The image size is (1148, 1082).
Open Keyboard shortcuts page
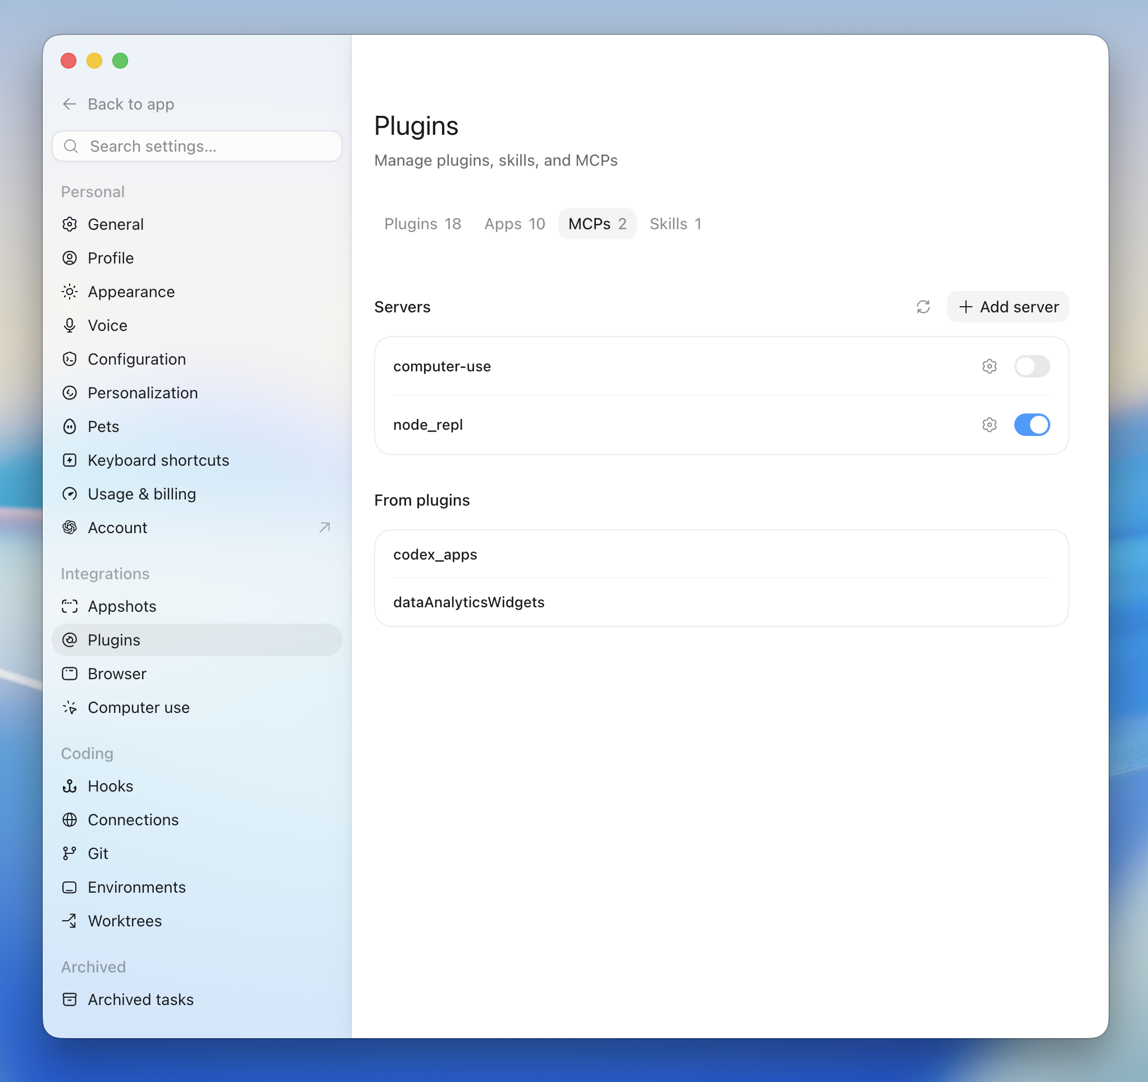(x=197, y=461)
